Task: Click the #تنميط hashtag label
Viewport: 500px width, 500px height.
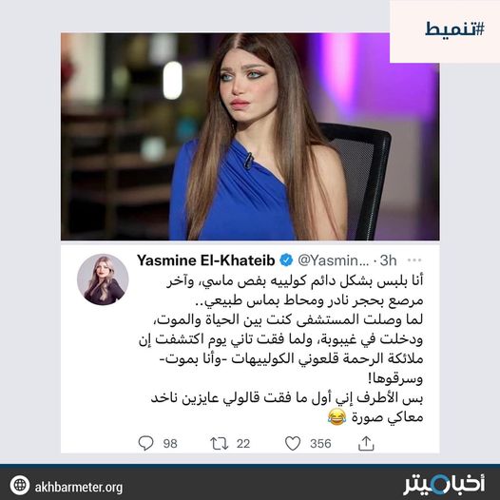Action: [x=454, y=29]
